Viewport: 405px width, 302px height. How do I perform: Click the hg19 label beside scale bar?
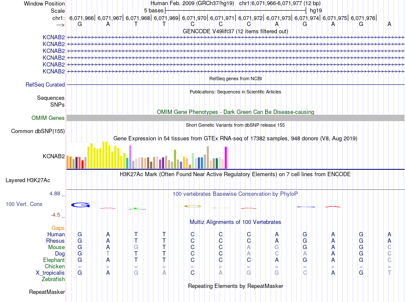point(316,11)
